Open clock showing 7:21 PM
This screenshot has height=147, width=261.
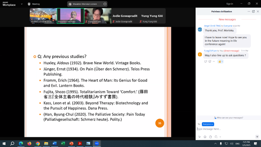246,144
